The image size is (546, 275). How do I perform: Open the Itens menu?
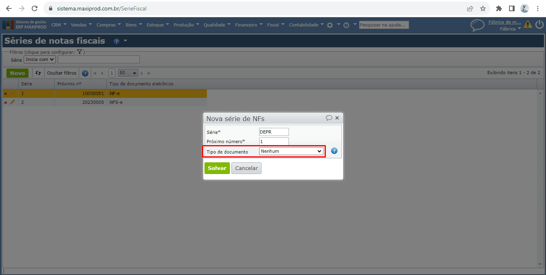(134, 25)
